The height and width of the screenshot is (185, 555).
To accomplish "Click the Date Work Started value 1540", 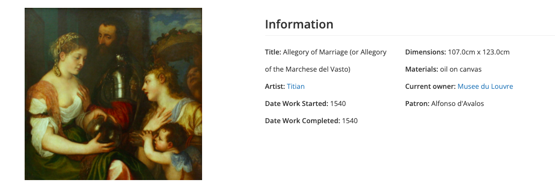I will pyautogui.click(x=338, y=104).
